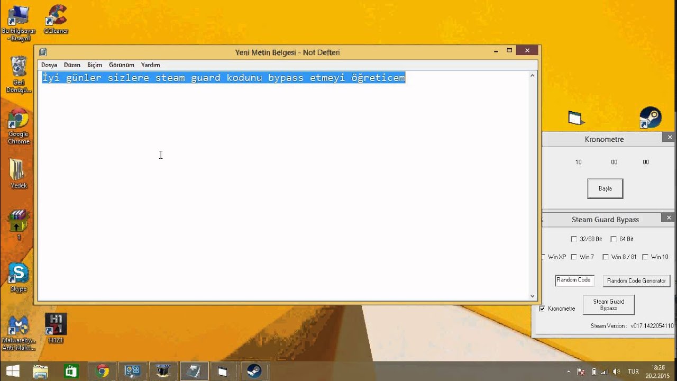The height and width of the screenshot is (381, 677).
Task: Open the volume speaker tray icon
Action: click(x=617, y=371)
